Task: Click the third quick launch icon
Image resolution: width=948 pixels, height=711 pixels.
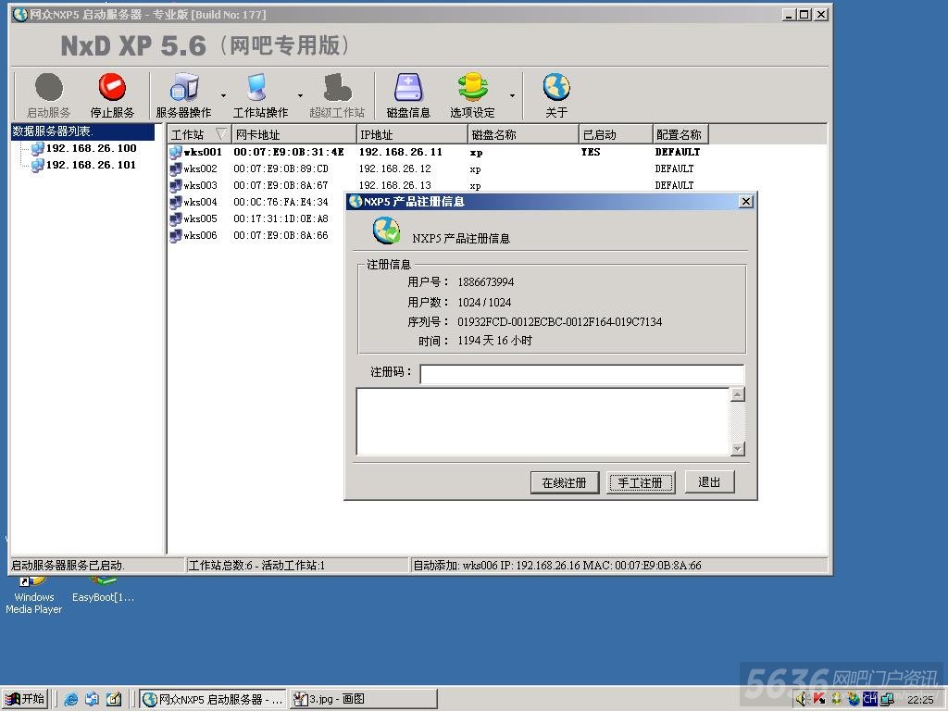Action: coord(114,700)
